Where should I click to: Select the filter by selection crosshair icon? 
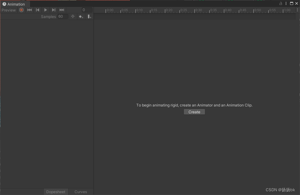[x=73, y=16]
